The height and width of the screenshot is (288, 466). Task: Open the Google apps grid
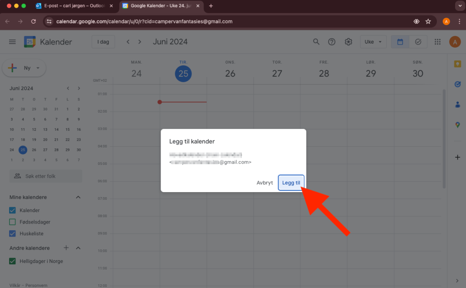[438, 42]
